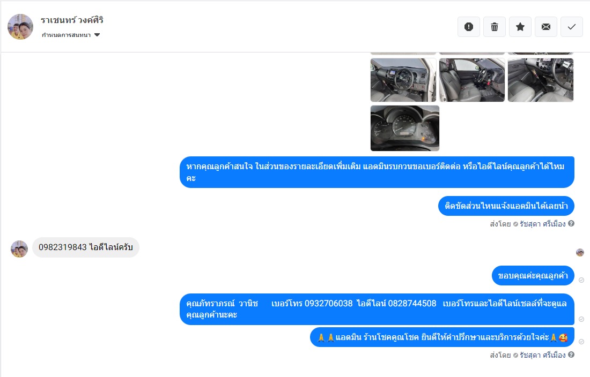Click ราเชนทร์ วงศ์ศิริ contact name
The width and height of the screenshot is (590, 377).
pyautogui.click(x=72, y=20)
